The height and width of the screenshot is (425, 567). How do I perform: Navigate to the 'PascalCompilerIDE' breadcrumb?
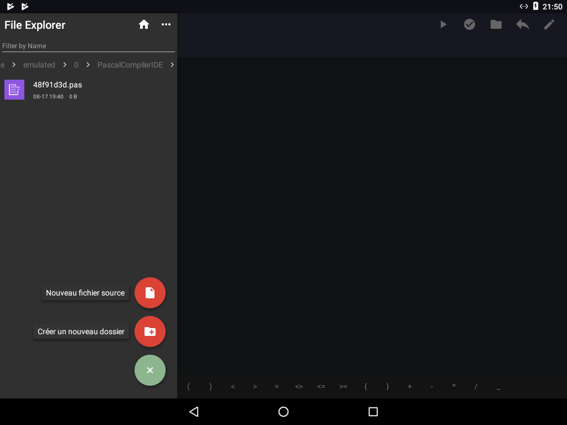coord(130,65)
